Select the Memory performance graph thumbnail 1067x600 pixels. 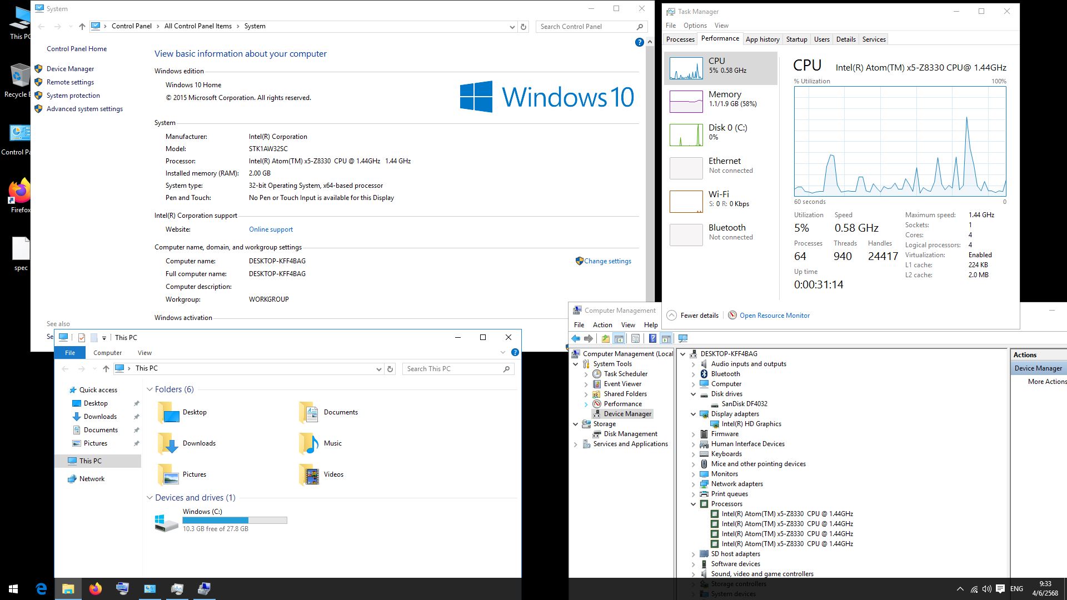[x=686, y=102]
